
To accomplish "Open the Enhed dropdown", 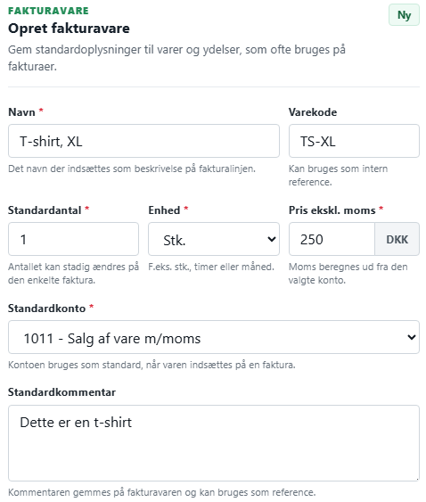I will (214, 239).
